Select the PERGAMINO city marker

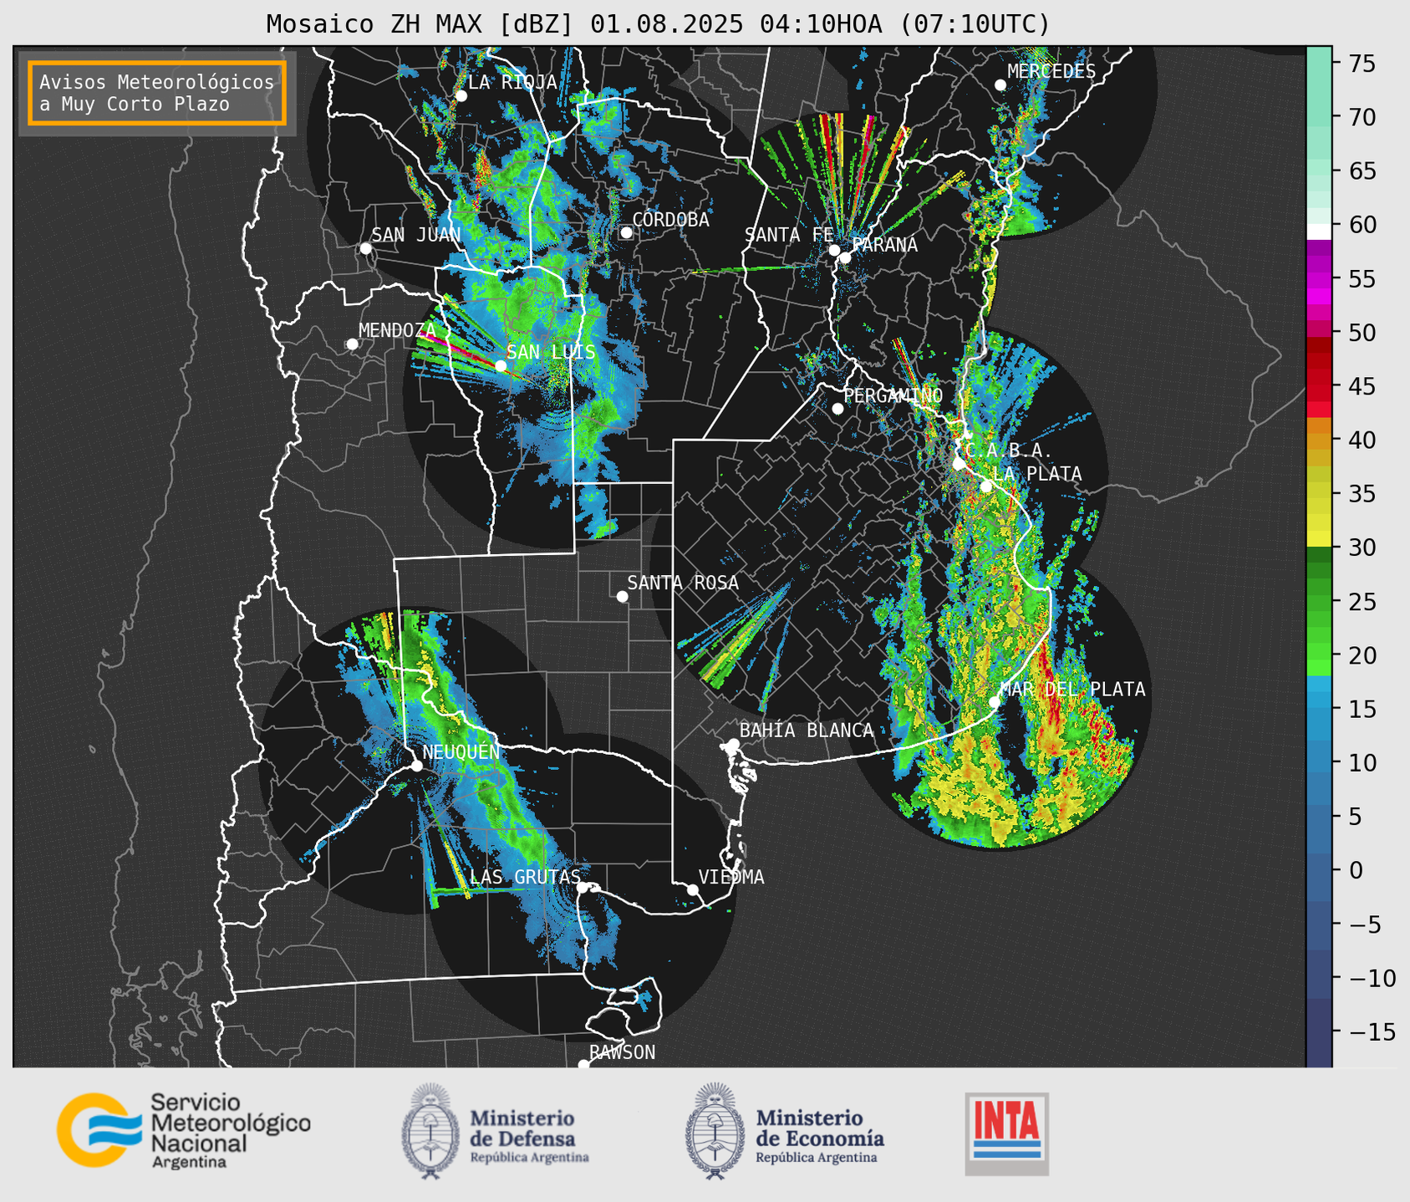(x=837, y=409)
